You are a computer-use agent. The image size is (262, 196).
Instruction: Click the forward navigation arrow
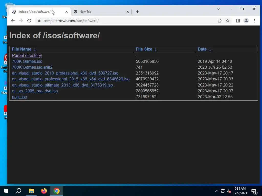pyautogui.click(x=21, y=21)
